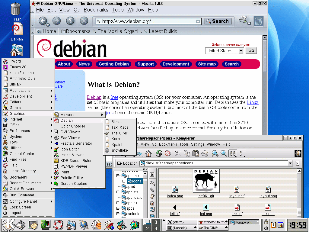
Task: Follow the Linux hyperlink in the page text
Action: click(x=253, y=102)
